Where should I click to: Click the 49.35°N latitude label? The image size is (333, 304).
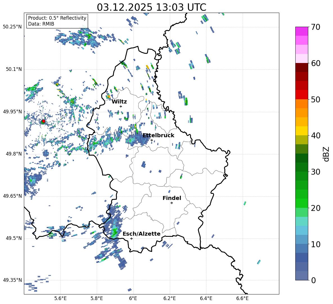(x=12, y=280)
